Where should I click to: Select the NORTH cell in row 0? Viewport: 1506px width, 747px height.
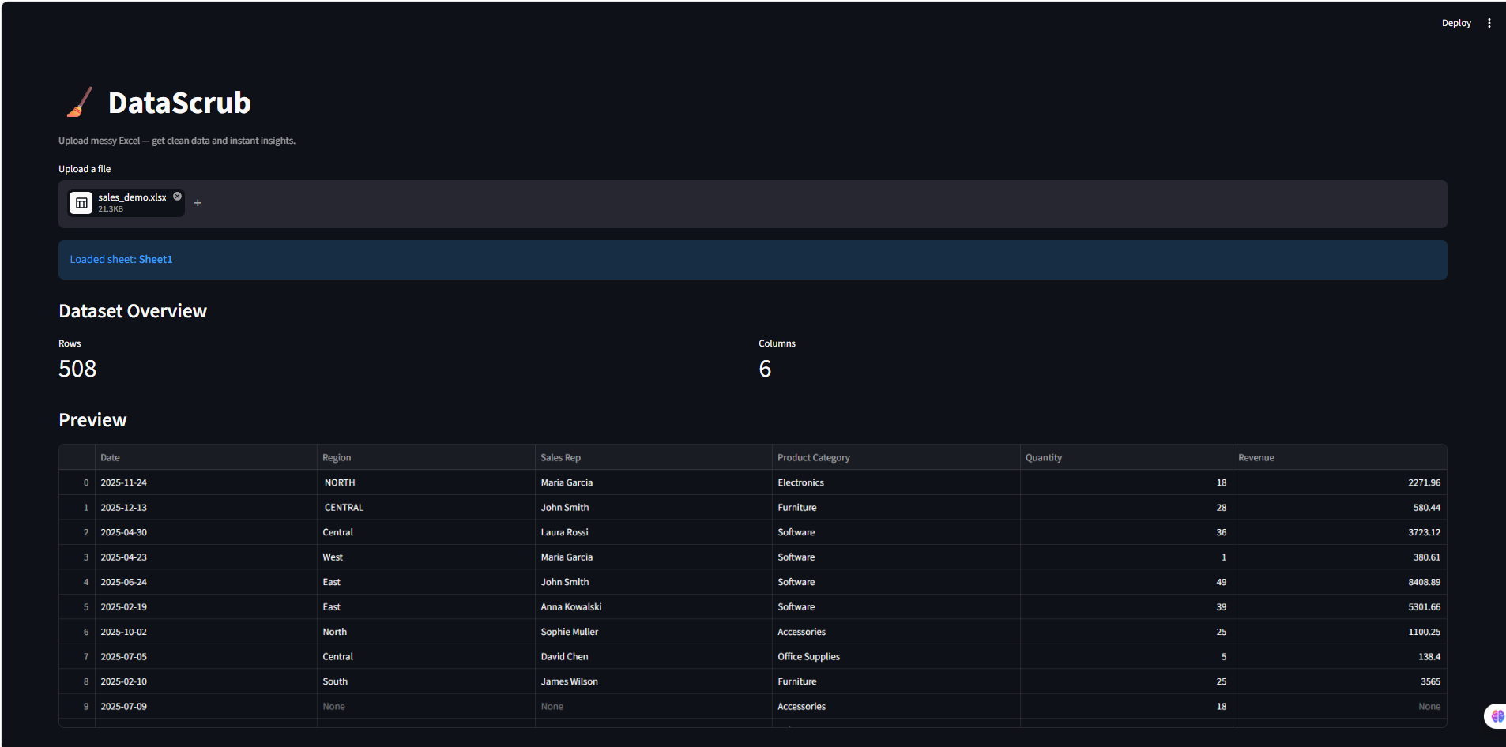426,482
